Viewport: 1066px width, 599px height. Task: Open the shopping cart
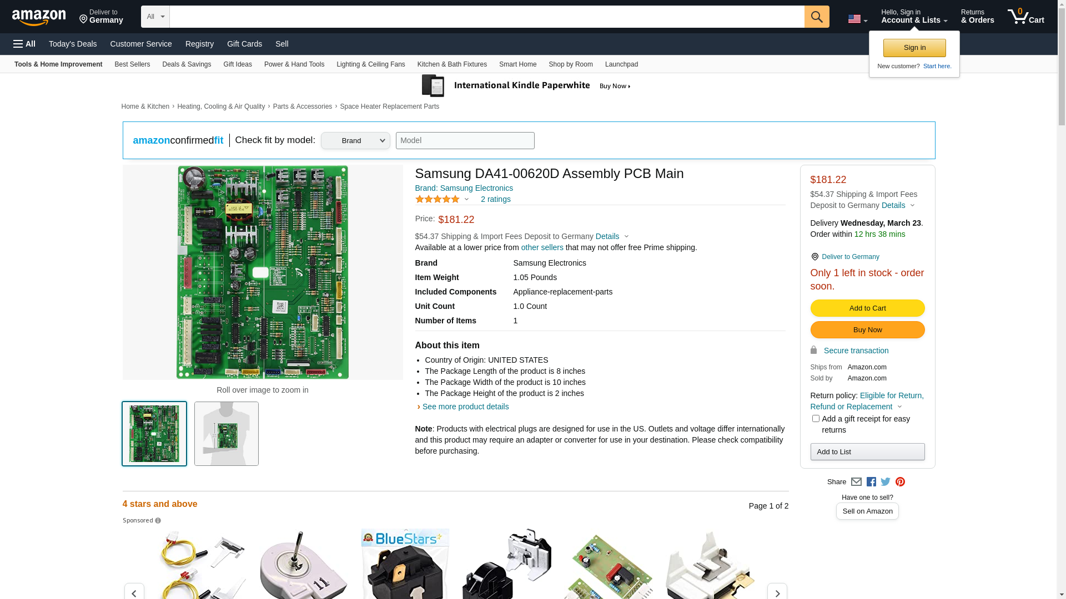pos(1025,17)
